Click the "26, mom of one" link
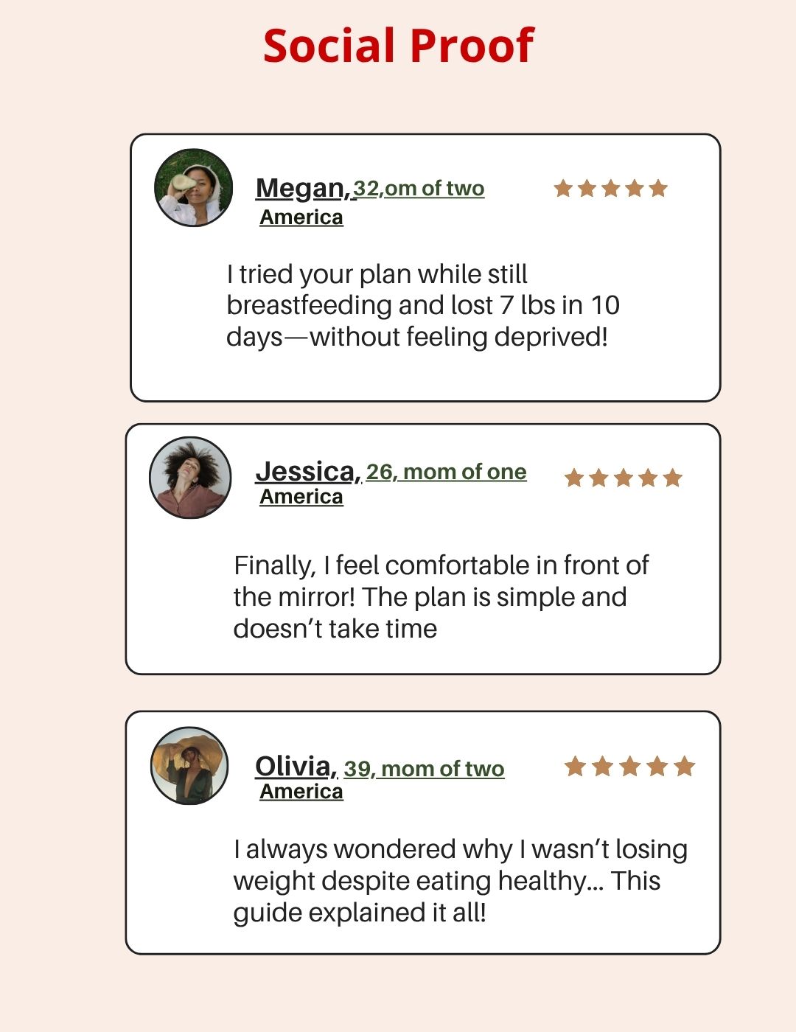796x1032 pixels. [447, 472]
